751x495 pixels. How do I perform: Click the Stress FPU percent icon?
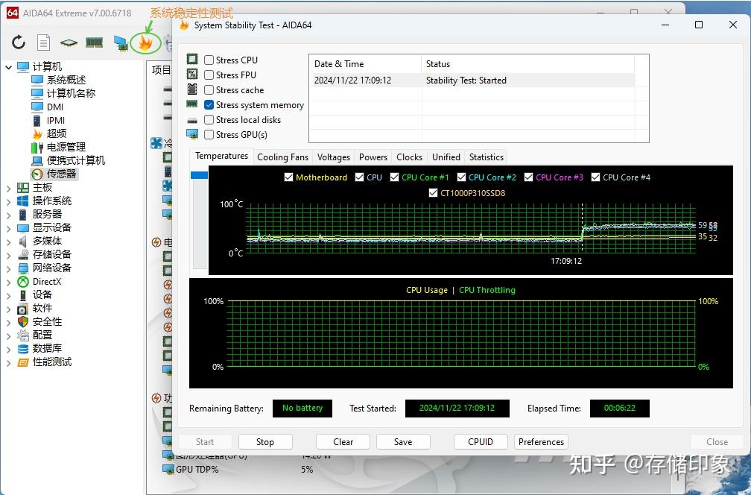coord(192,75)
